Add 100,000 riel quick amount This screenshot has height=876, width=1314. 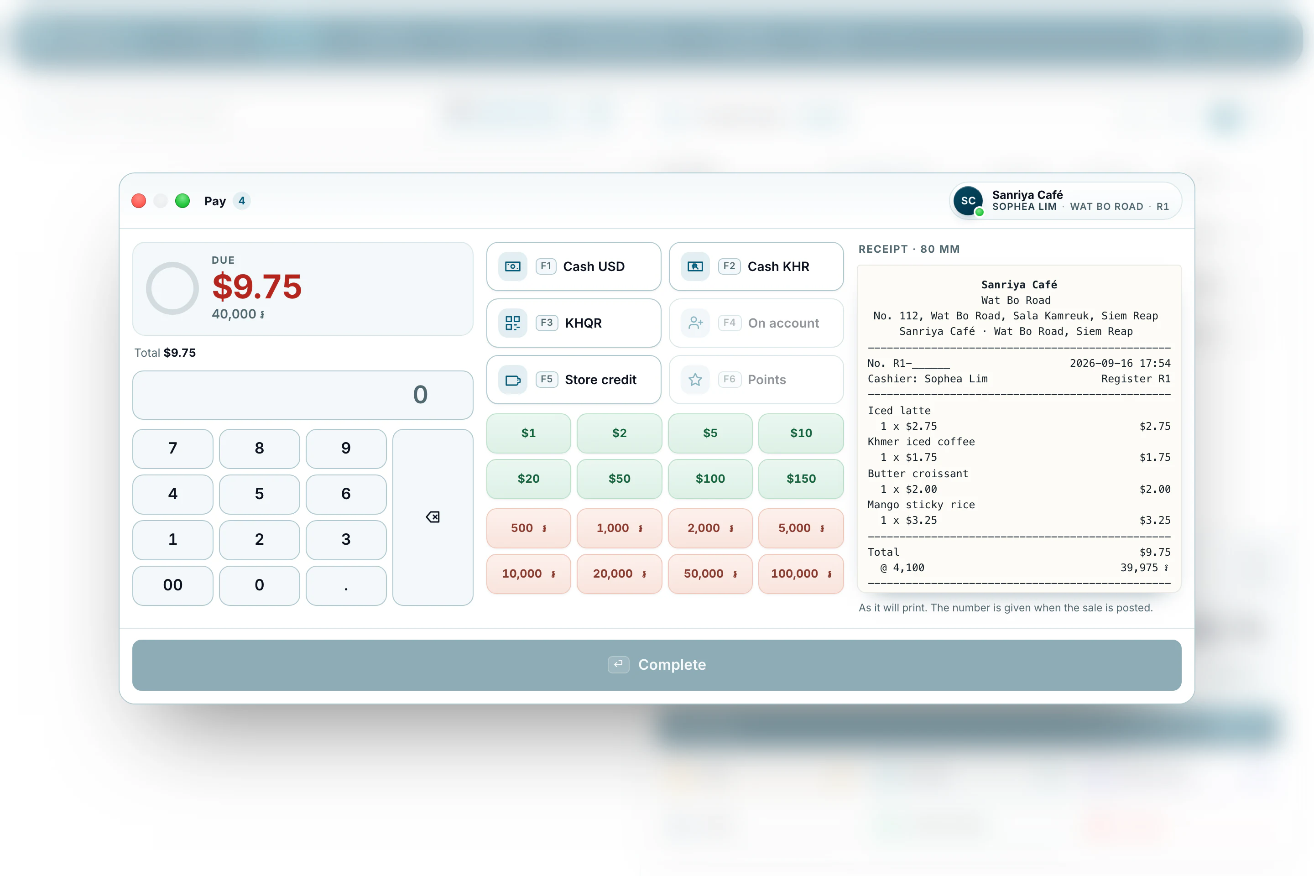pyautogui.click(x=801, y=574)
